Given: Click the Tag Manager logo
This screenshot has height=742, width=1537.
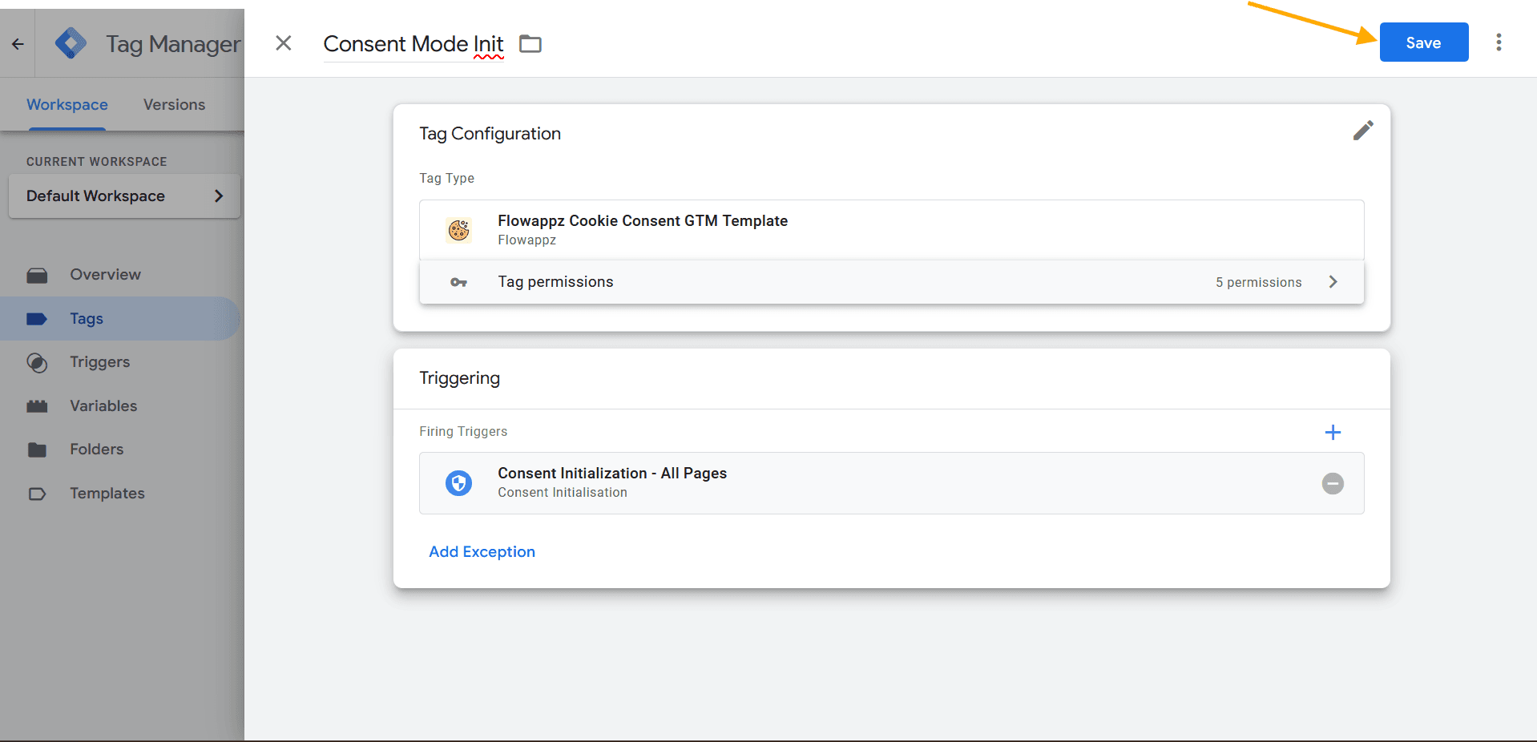Looking at the screenshot, I should [x=71, y=43].
